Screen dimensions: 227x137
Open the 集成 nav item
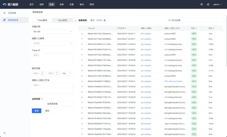82,5
